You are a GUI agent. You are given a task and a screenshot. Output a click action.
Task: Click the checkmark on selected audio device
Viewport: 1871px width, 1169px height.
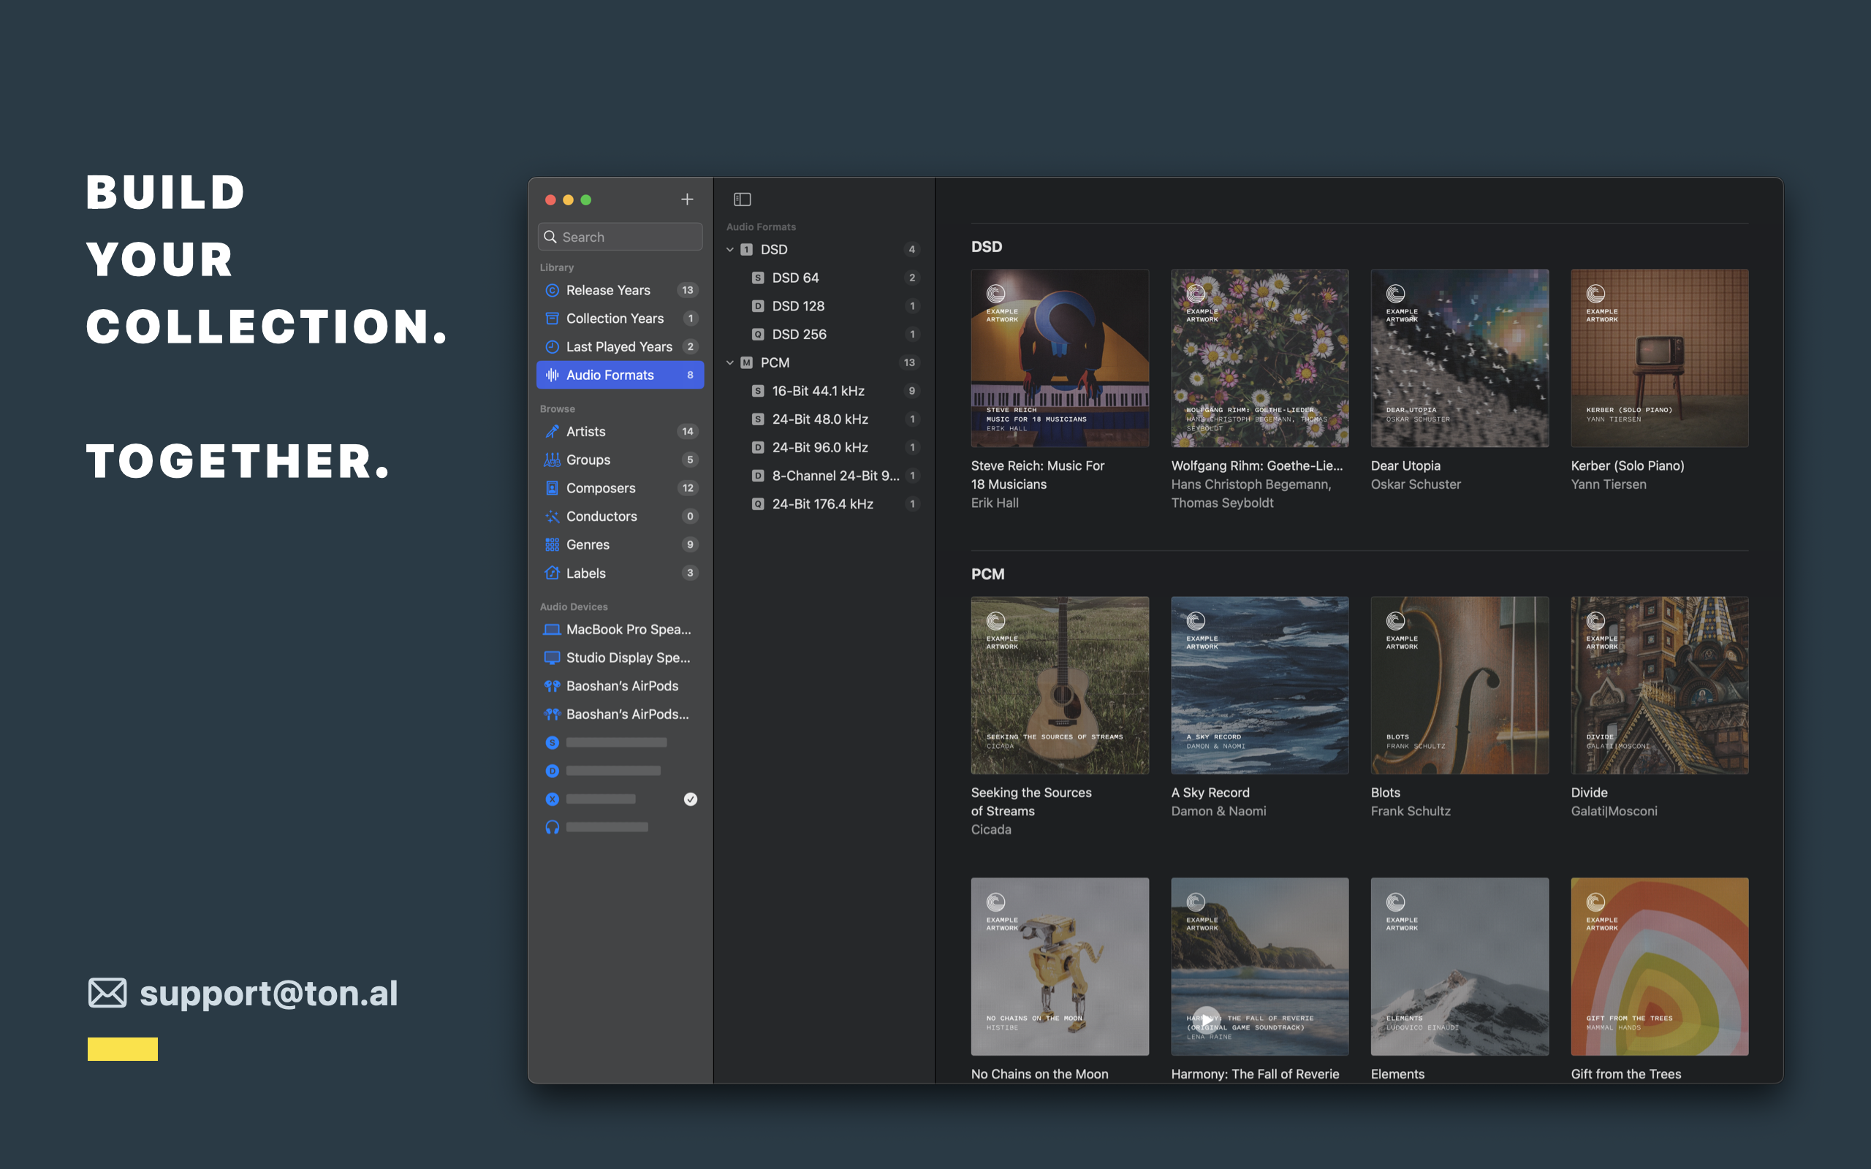pos(691,799)
